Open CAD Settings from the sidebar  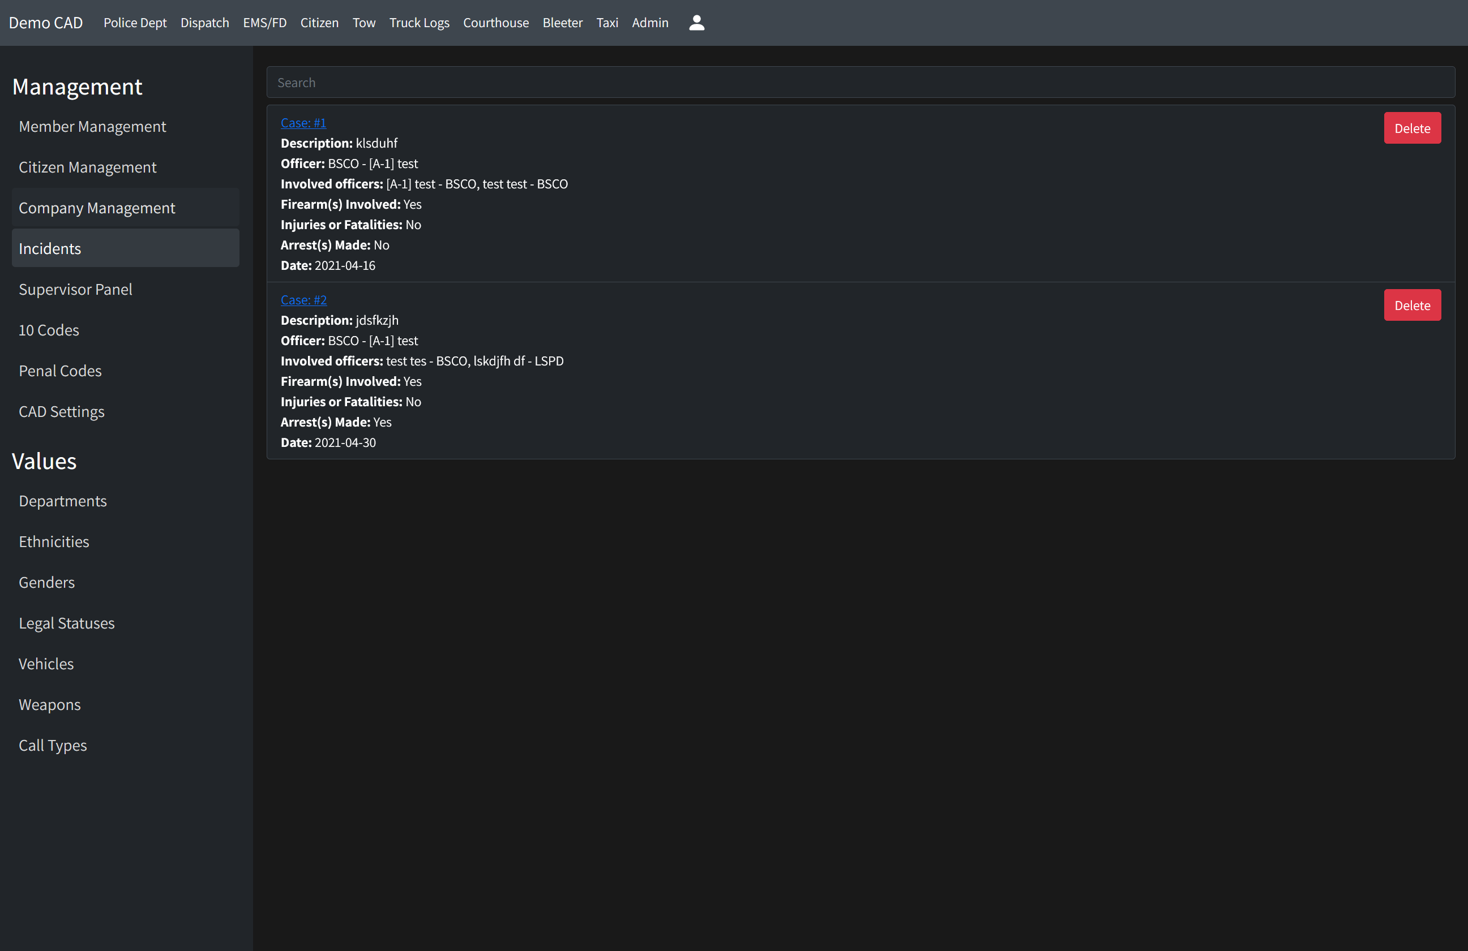pos(62,411)
